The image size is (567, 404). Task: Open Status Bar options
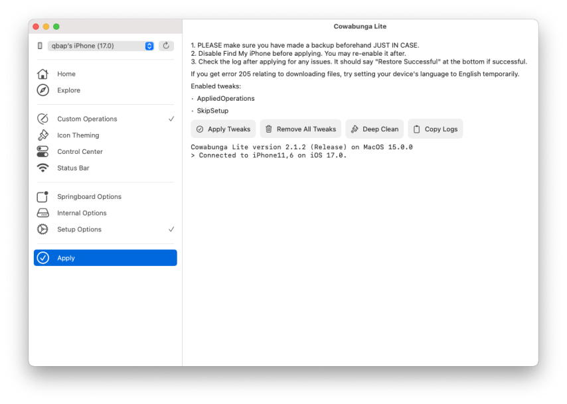(105, 168)
